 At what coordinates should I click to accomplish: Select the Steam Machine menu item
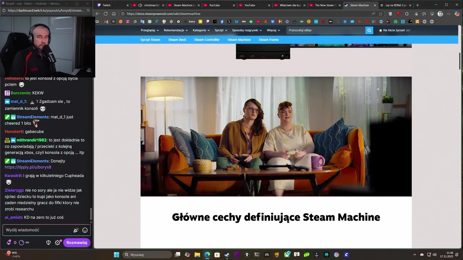(x=239, y=40)
